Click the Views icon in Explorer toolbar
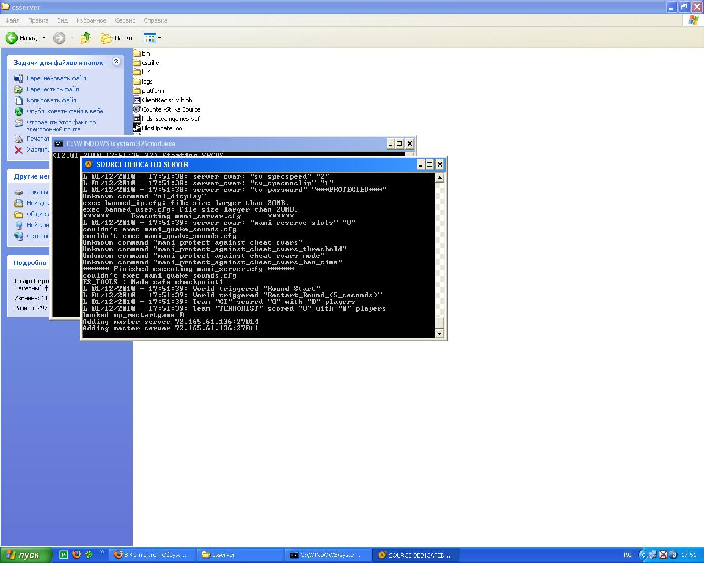Viewport: 704px width, 563px height. point(149,38)
